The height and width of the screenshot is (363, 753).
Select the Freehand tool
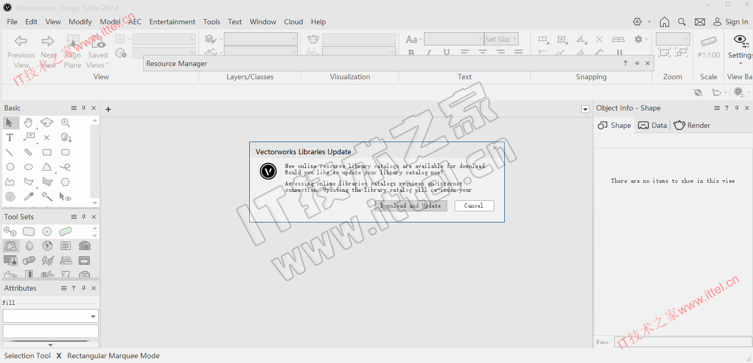[65, 167]
